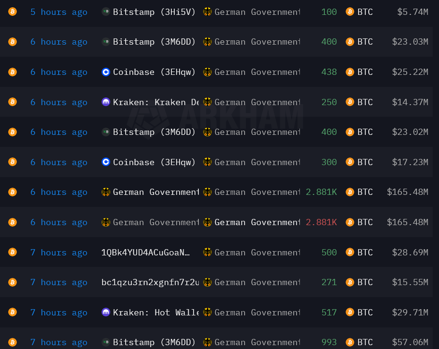Click the BTC token icon in the 993 row

coord(350,342)
